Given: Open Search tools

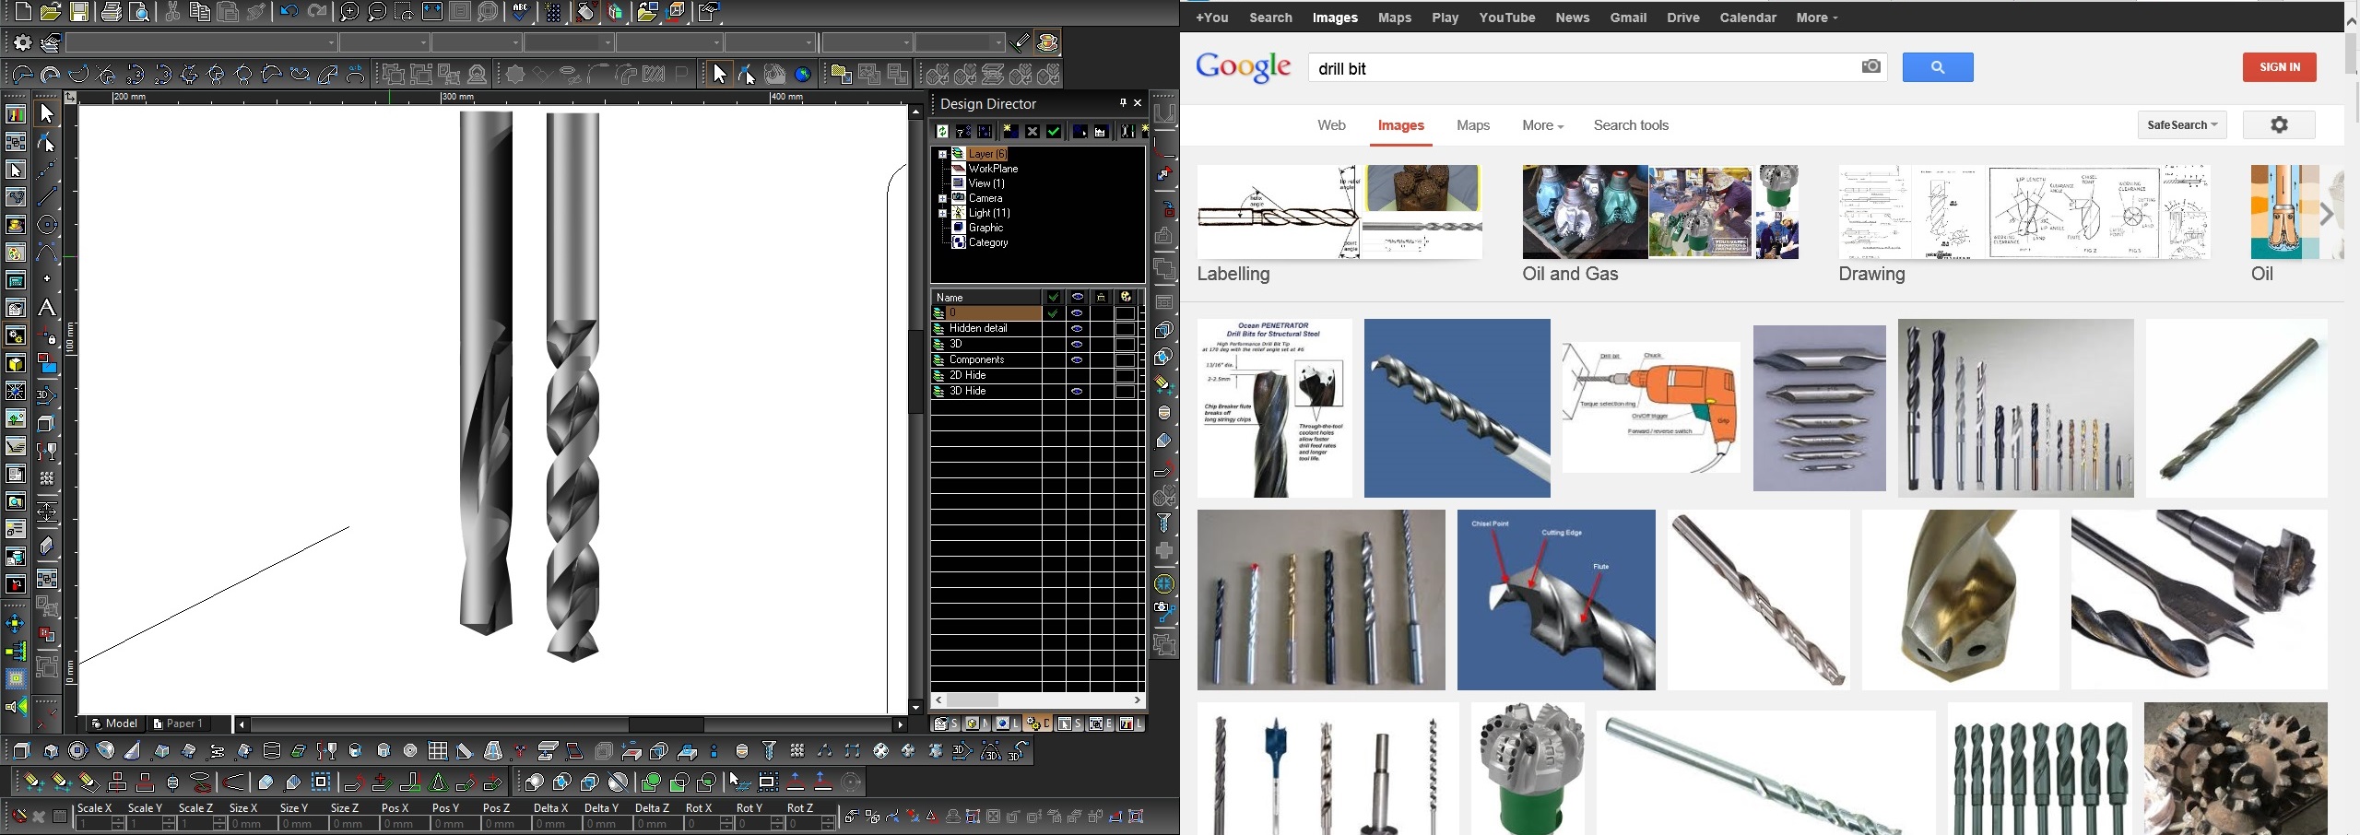Looking at the screenshot, I should pos(1631,125).
